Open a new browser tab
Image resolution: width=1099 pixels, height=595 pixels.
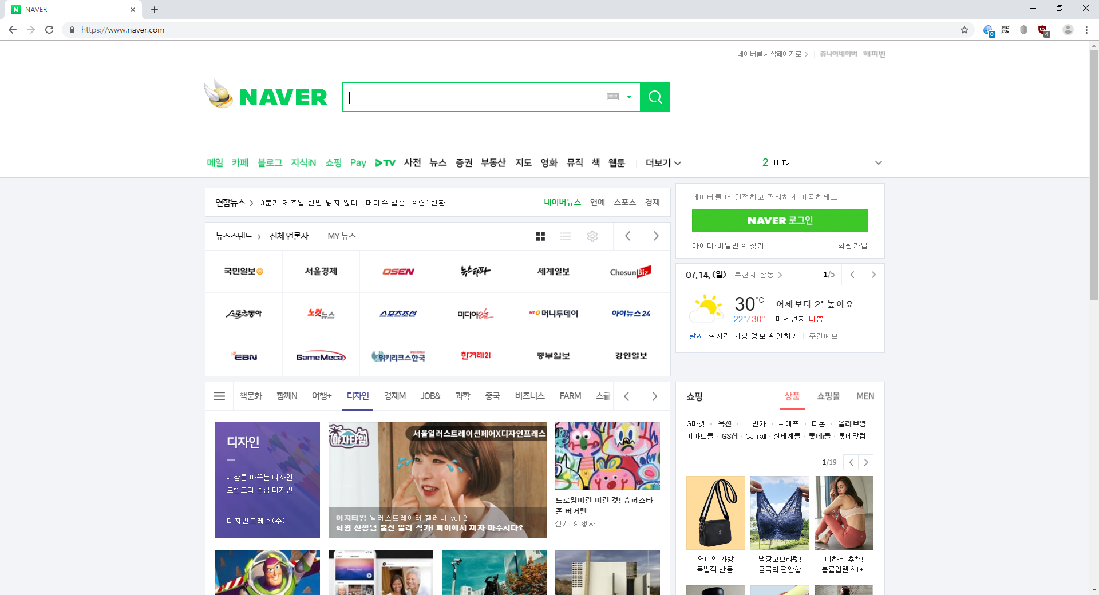coord(155,10)
